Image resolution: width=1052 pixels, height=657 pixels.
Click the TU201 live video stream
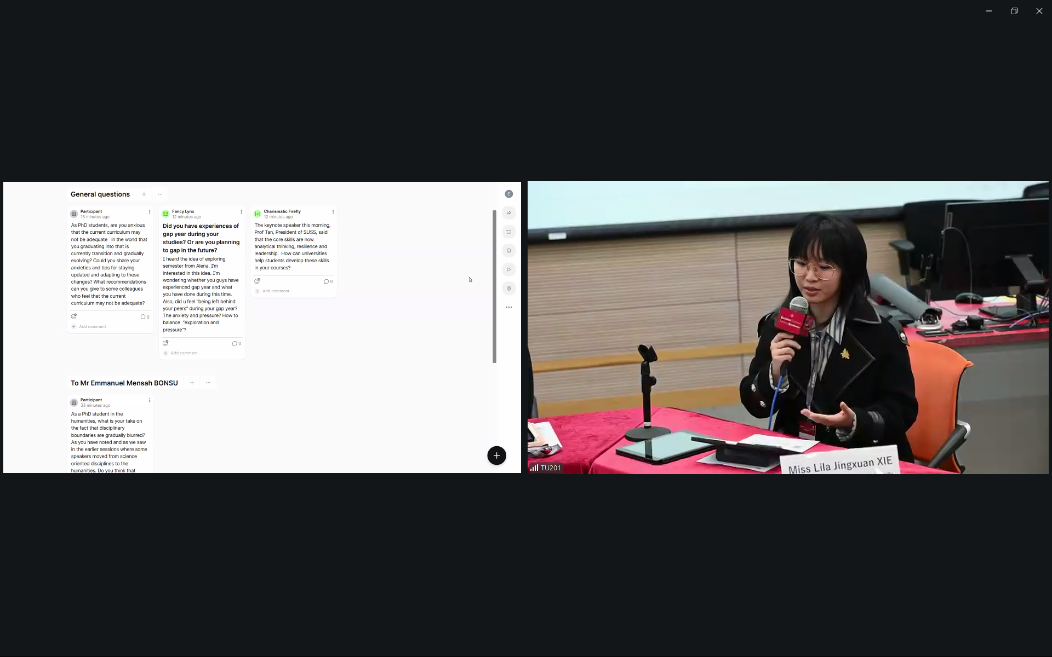(789, 327)
